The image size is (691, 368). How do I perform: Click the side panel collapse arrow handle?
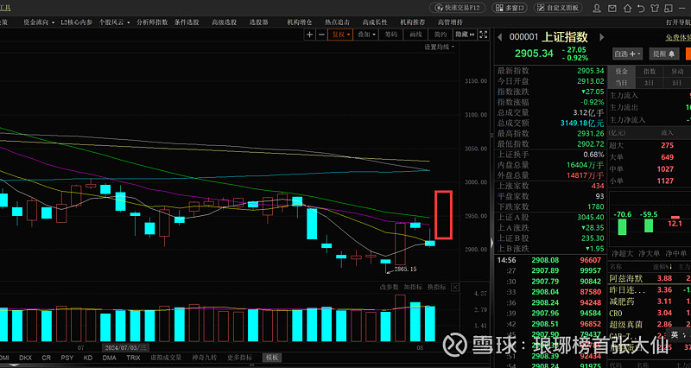491,243
